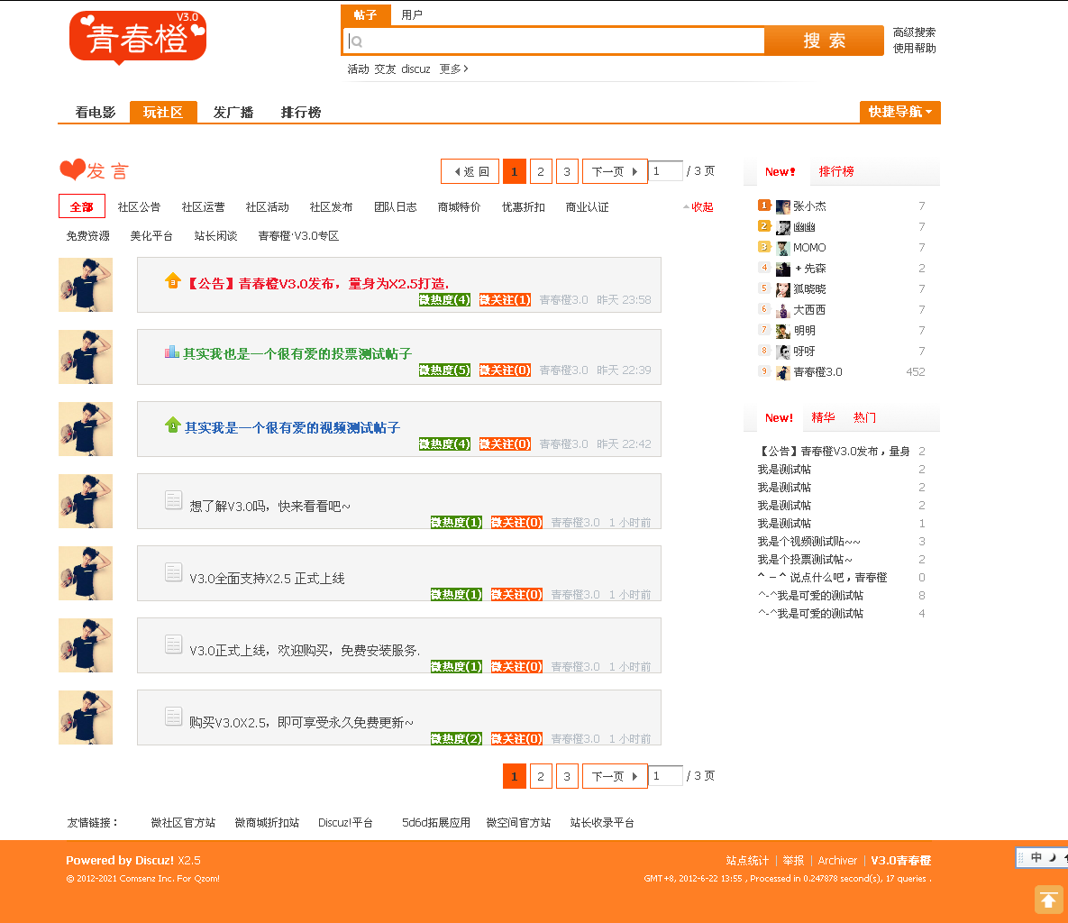1068x923 pixels.
Task: Open the 5d6d拓展应用 friend link
Action: [436, 823]
